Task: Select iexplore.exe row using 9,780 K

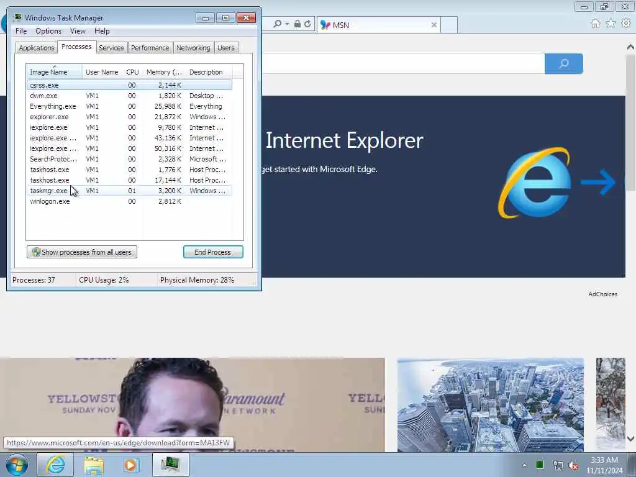Action: (129, 127)
